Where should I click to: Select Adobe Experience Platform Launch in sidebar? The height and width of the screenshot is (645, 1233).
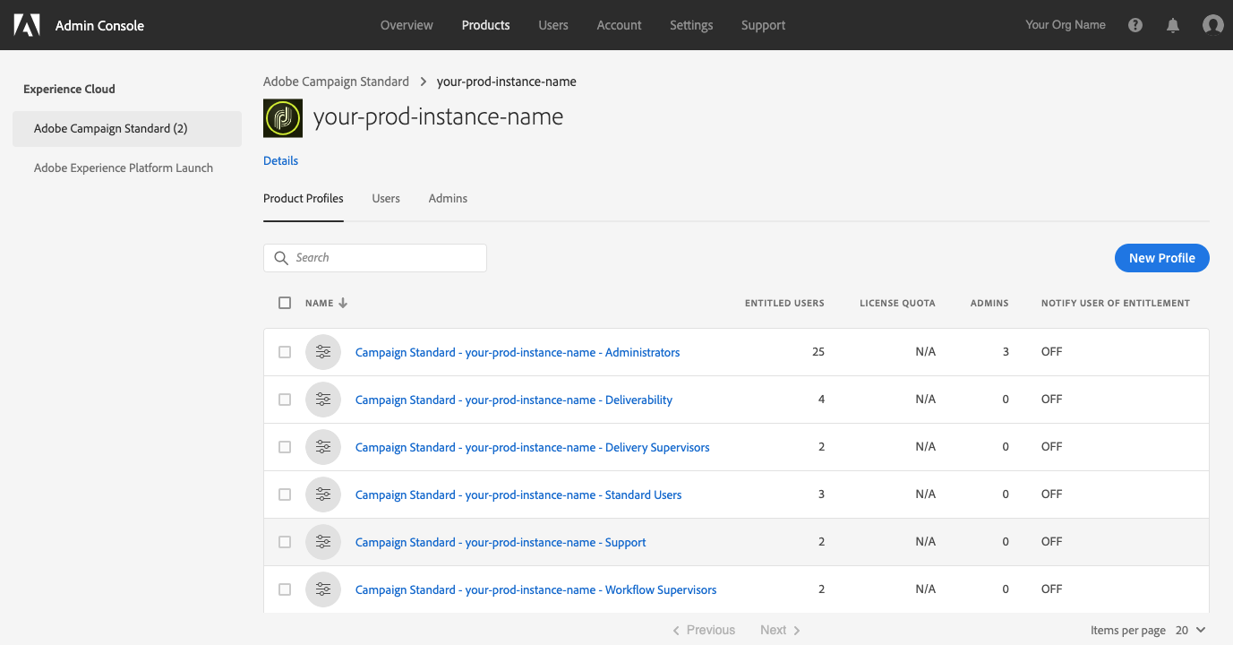click(x=124, y=168)
